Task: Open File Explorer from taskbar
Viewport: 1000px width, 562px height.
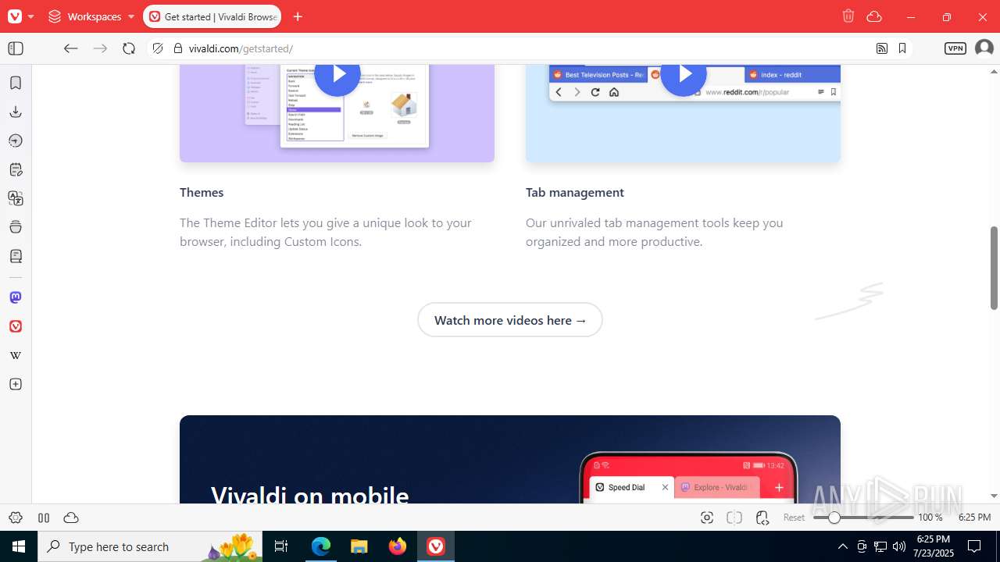Action: 359,546
